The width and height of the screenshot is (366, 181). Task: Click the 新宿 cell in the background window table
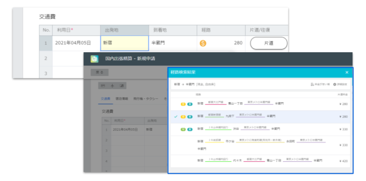pyautogui.click(x=156, y=129)
